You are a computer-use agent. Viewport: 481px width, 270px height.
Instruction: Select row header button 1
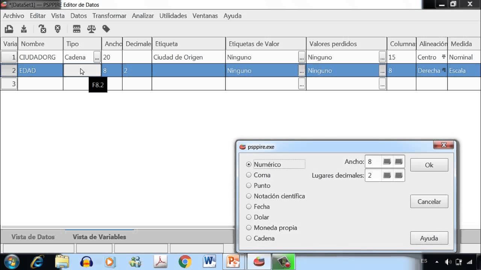9,57
